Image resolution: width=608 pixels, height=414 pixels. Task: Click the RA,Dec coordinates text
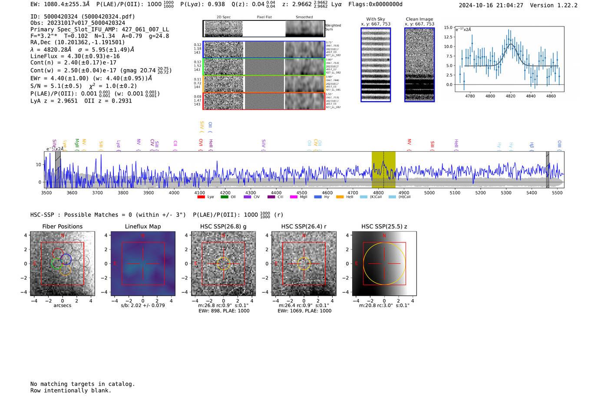pos(78,42)
